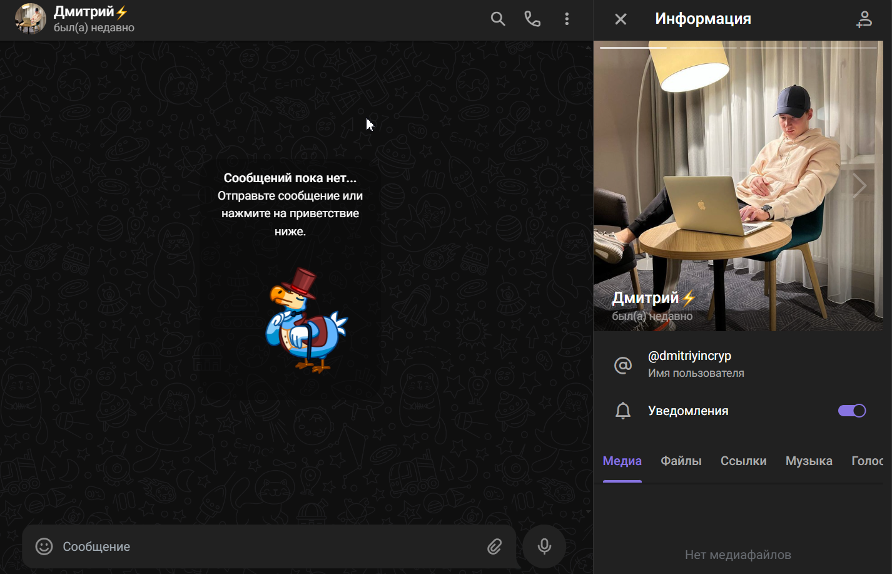Close the Информация panel
The height and width of the screenshot is (574, 892).
pyautogui.click(x=621, y=19)
